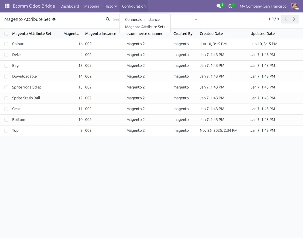Sort by Created Date column header

tap(211, 34)
